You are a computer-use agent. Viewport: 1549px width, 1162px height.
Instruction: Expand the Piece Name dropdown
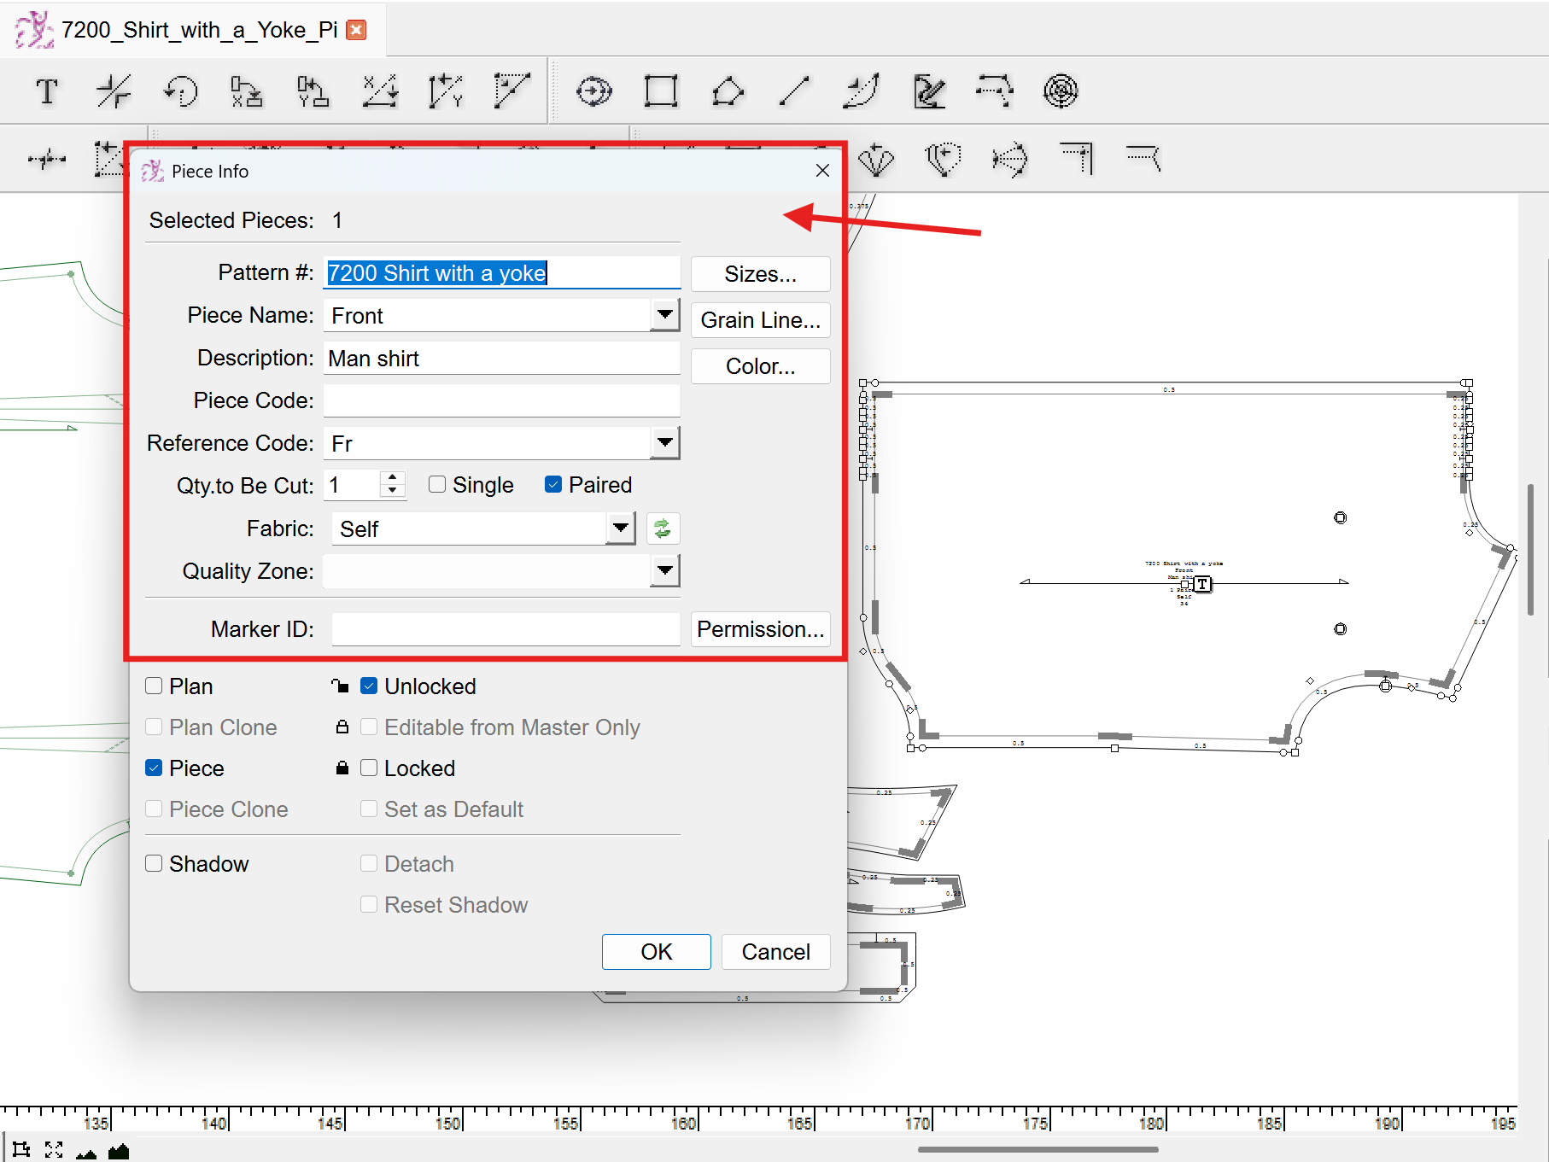click(664, 315)
